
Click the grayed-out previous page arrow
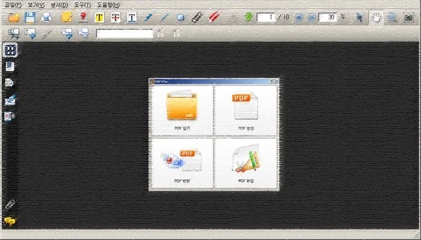point(233,17)
